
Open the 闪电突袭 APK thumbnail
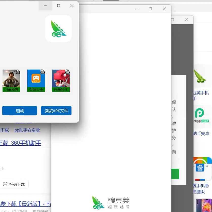pyautogui.click(x=11, y=81)
